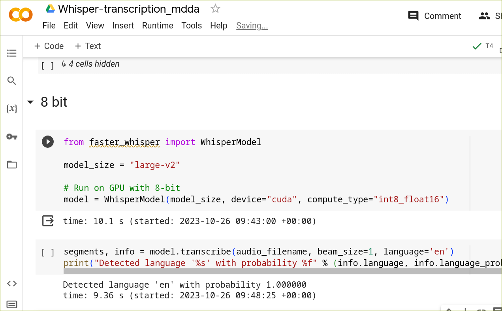Click the model_size assignment line
The image size is (502, 311).
click(x=122, y=165)
